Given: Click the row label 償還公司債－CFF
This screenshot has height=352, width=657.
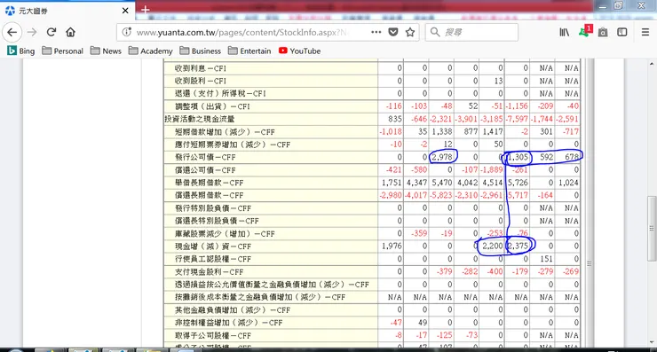Looking at the screenshot, I should (x=205, y=170).
